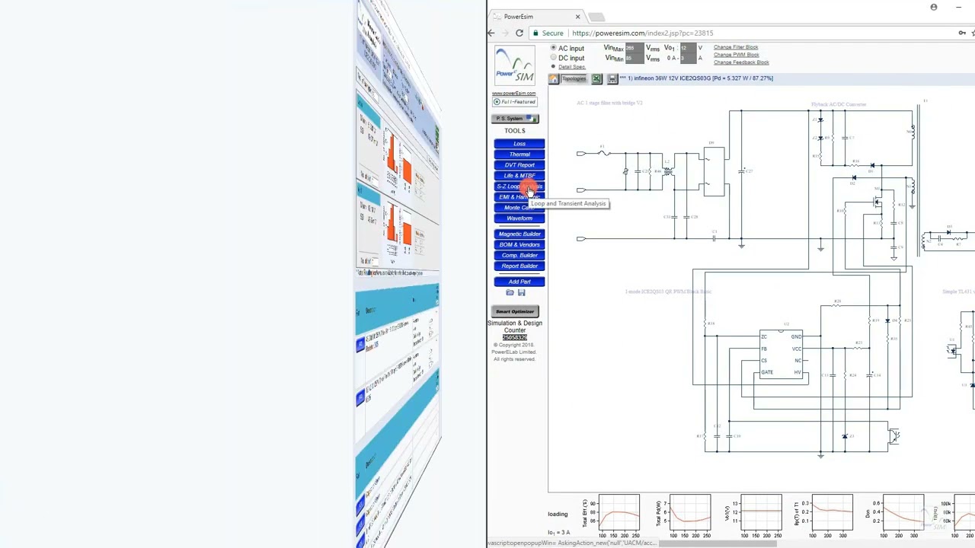Click the Vo1 voltage input field
Viewport: 975px width, 548px height.
pyautogui.click(x=687, y=48)
